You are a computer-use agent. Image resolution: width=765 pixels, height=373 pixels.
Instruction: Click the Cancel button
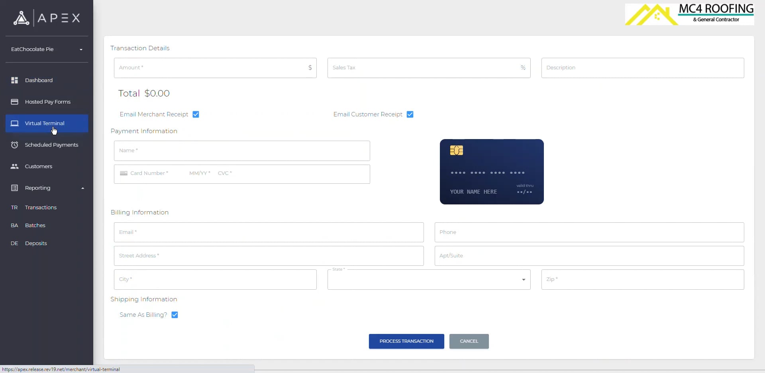coord(469,341)
